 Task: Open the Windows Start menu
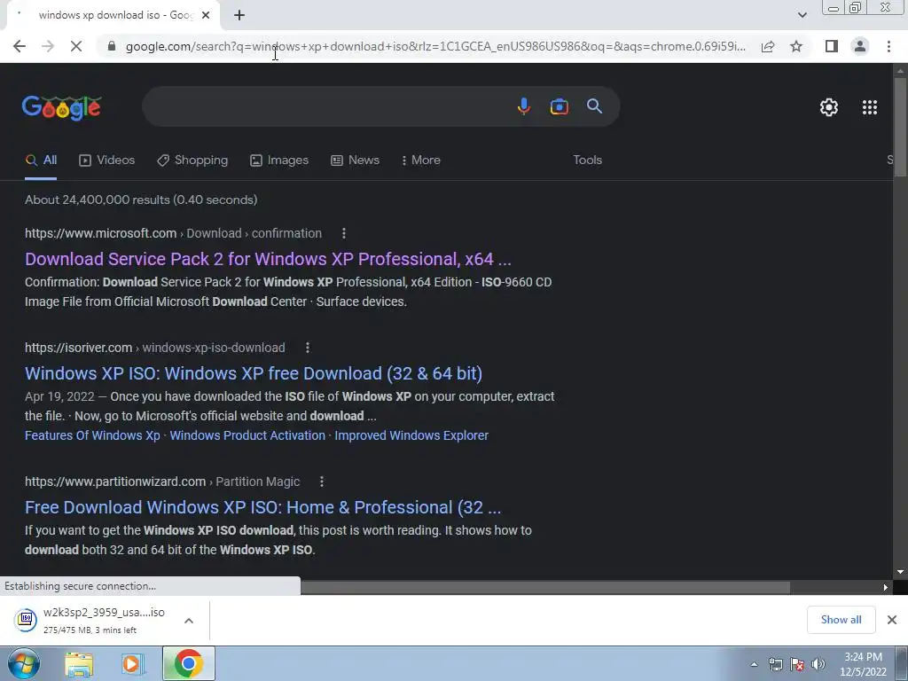click(23, 663)
